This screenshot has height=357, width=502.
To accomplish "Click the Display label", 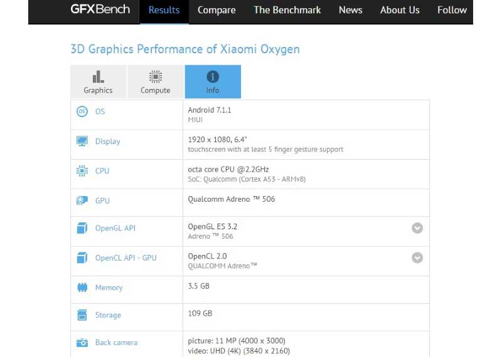I will [x=107, y=142].
